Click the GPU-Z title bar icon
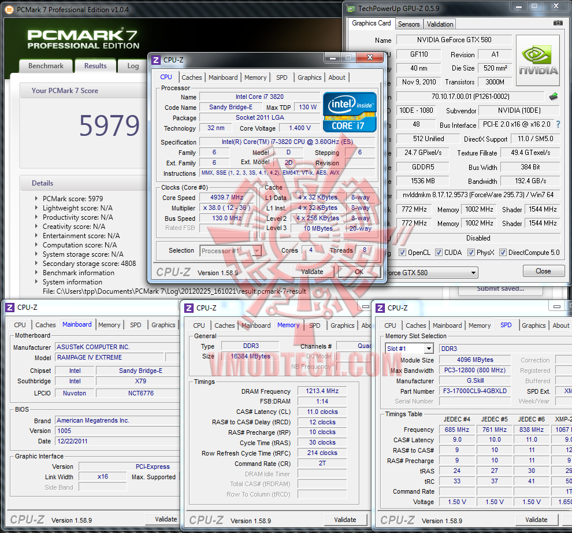This screenshot has width=572, height=533. pyautogui.click(x=351, y=9)
